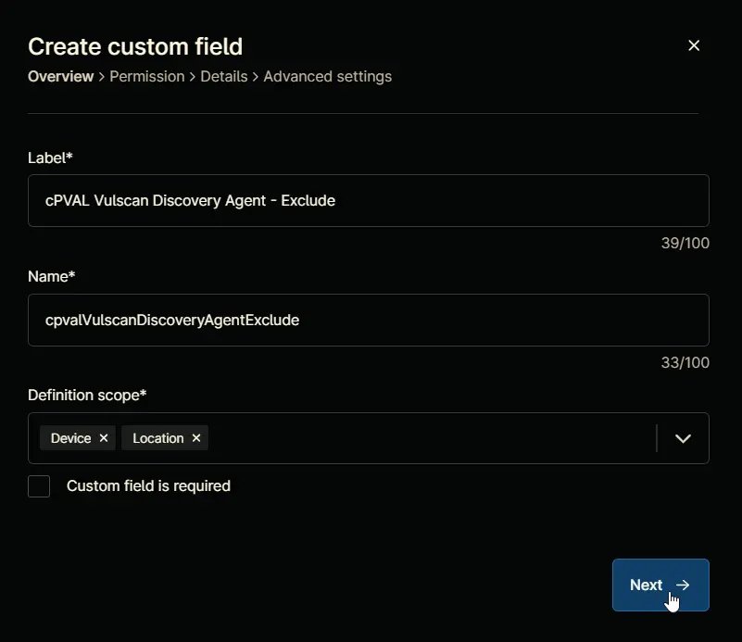Click the Label* text

50,157
